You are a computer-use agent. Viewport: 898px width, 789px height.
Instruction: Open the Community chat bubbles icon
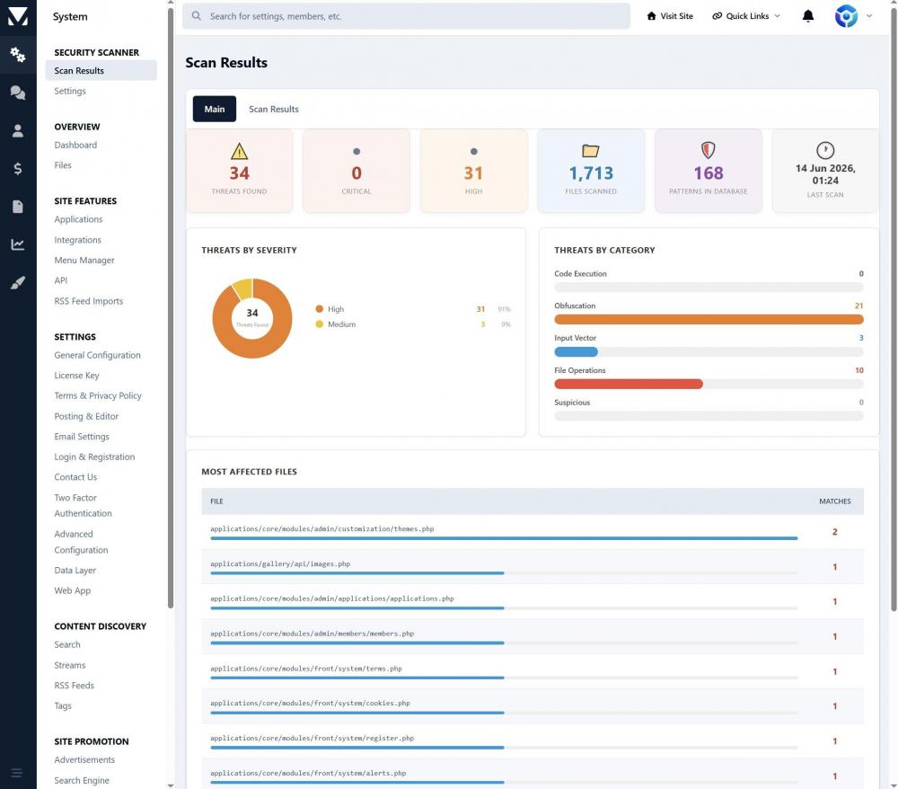coord(18,93)
